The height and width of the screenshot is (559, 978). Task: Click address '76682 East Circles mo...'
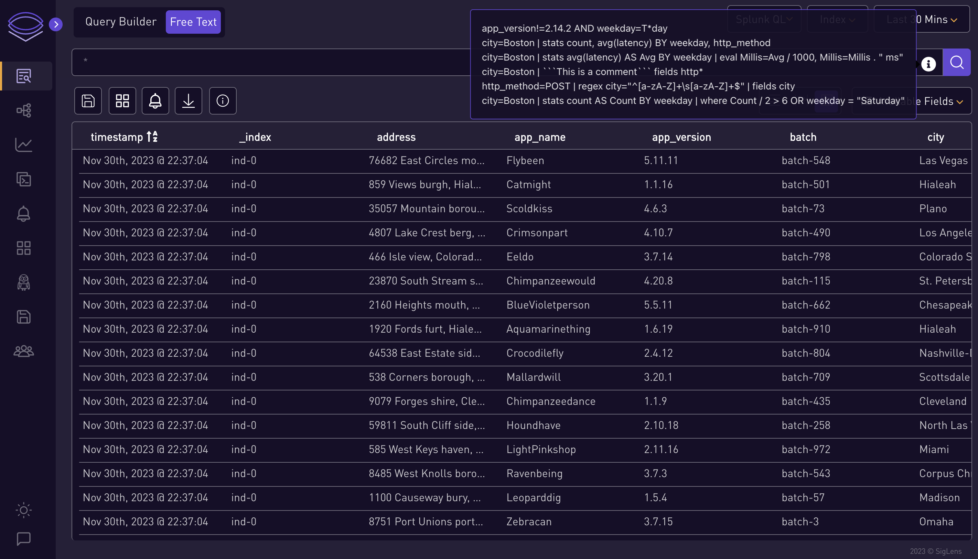427,161
